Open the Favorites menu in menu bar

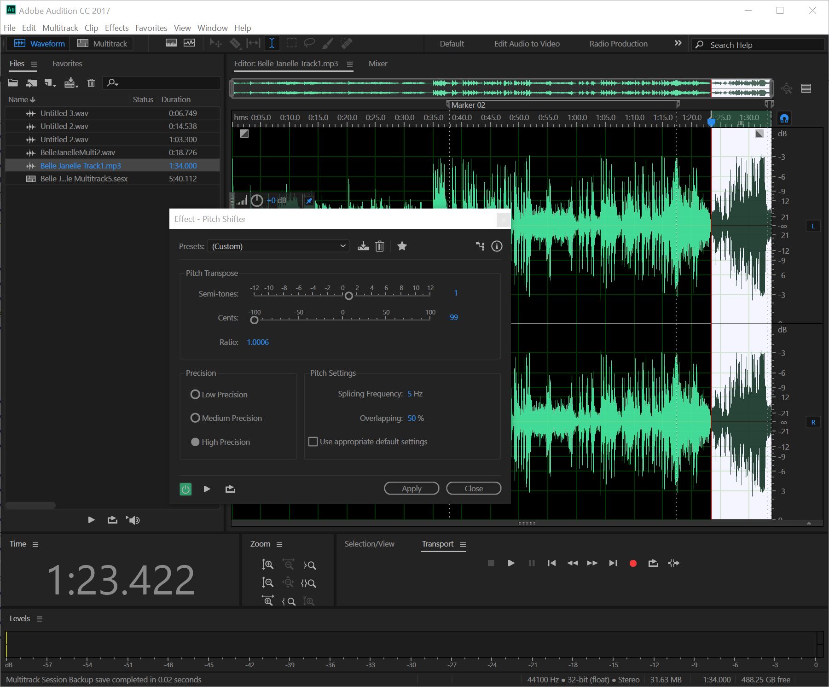[x=151, y=28]
